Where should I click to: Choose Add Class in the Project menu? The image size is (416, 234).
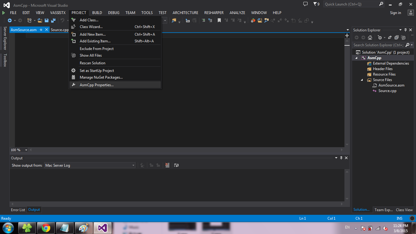pos(115,20)
